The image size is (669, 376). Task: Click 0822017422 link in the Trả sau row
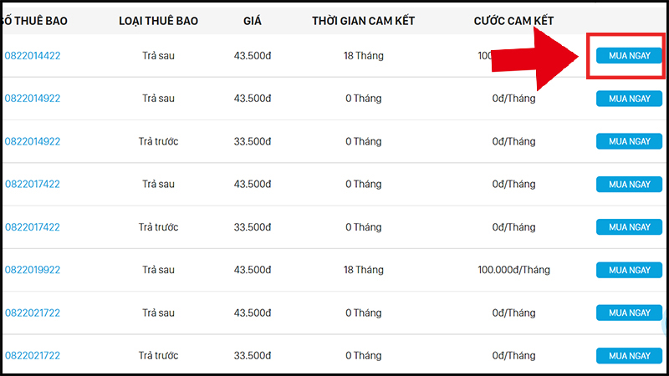(33, 185)
